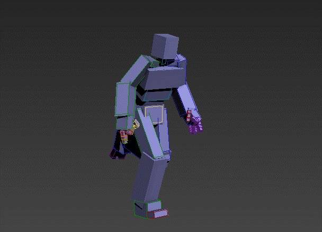
Task: Select the front leg's calf box
Action: (151, 177)
